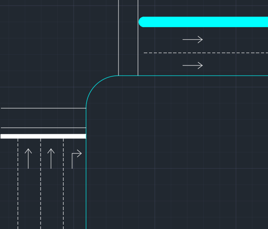Select the leftmost vertical dashed lane line

pos(18,184)
